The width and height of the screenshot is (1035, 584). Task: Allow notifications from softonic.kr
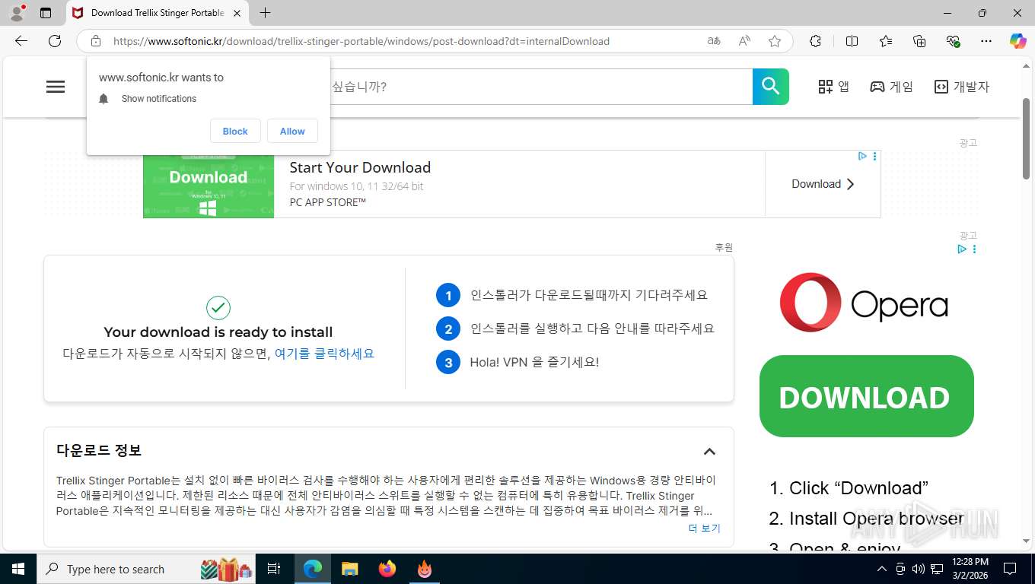[x=292, y=131]
